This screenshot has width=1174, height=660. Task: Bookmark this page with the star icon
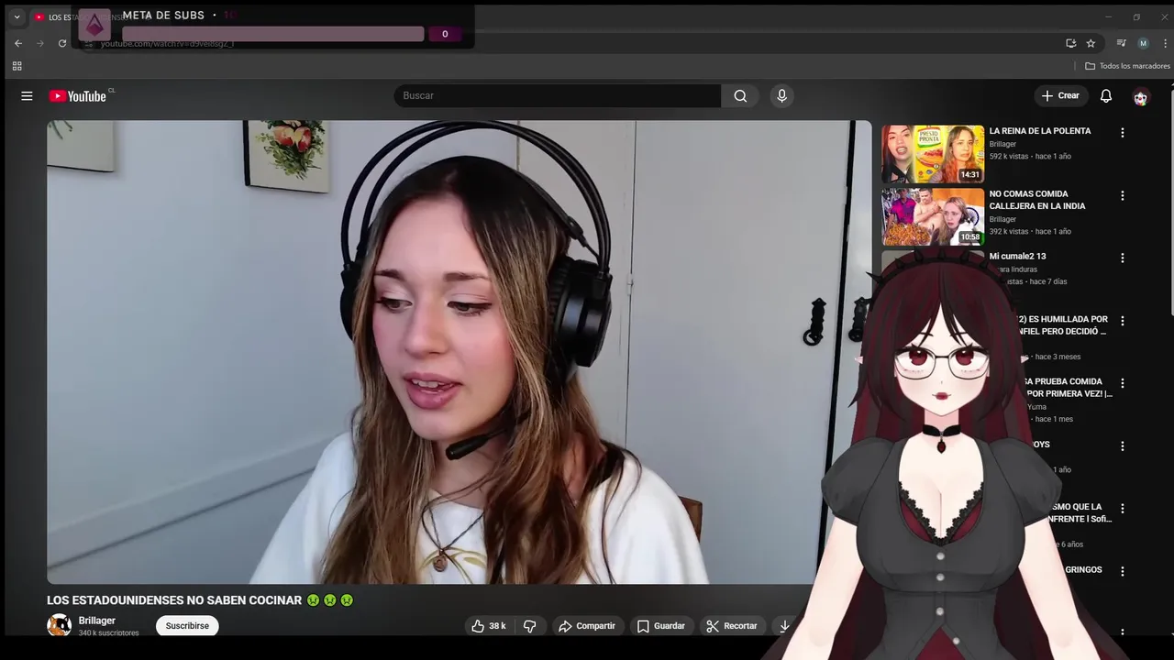click(x=1091, y=43)
